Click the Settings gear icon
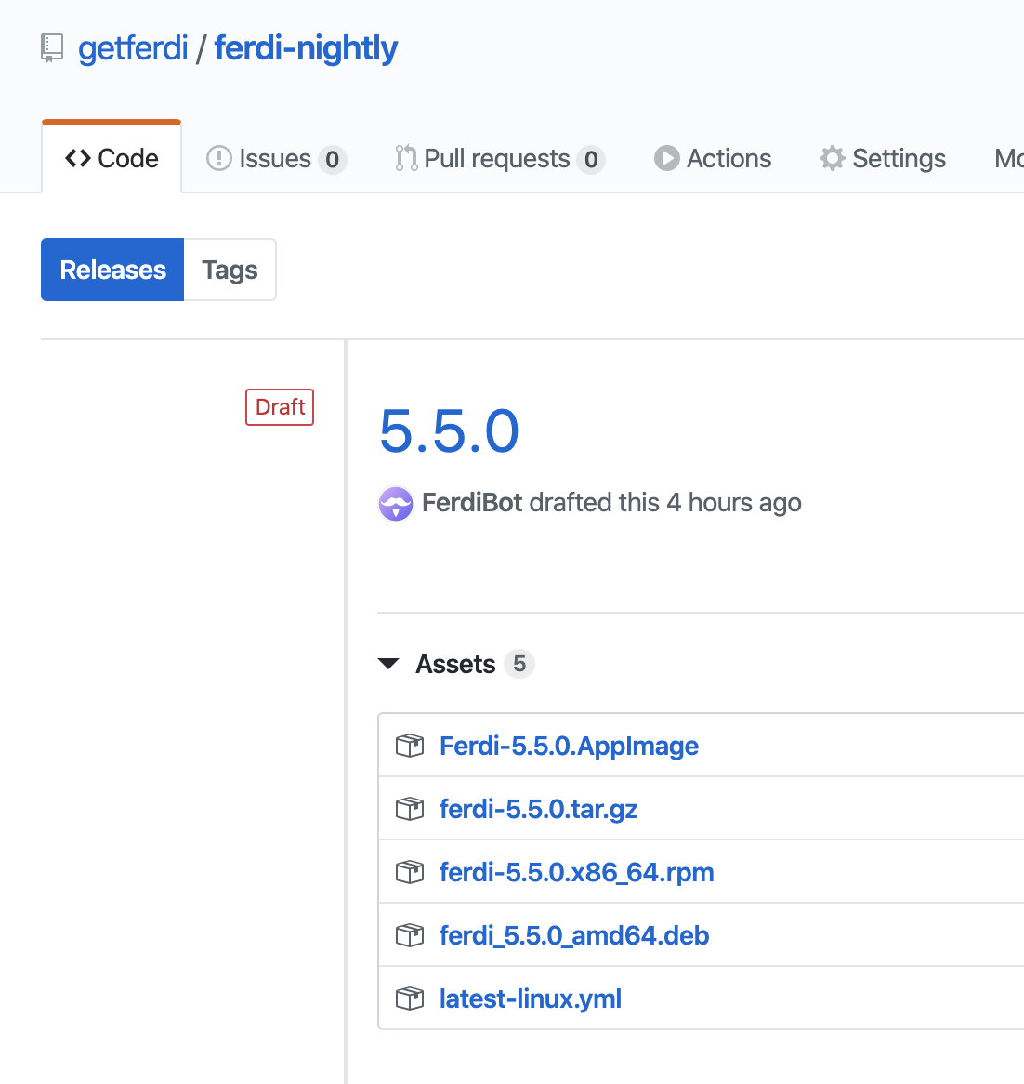The width and height of the screenshot is (1024, 1084). tap(833, 158)
